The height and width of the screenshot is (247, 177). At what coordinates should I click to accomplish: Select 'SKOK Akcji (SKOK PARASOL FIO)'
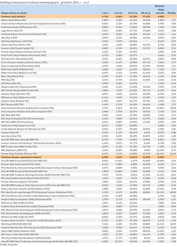pyautogui.click(x=17, y=69)
